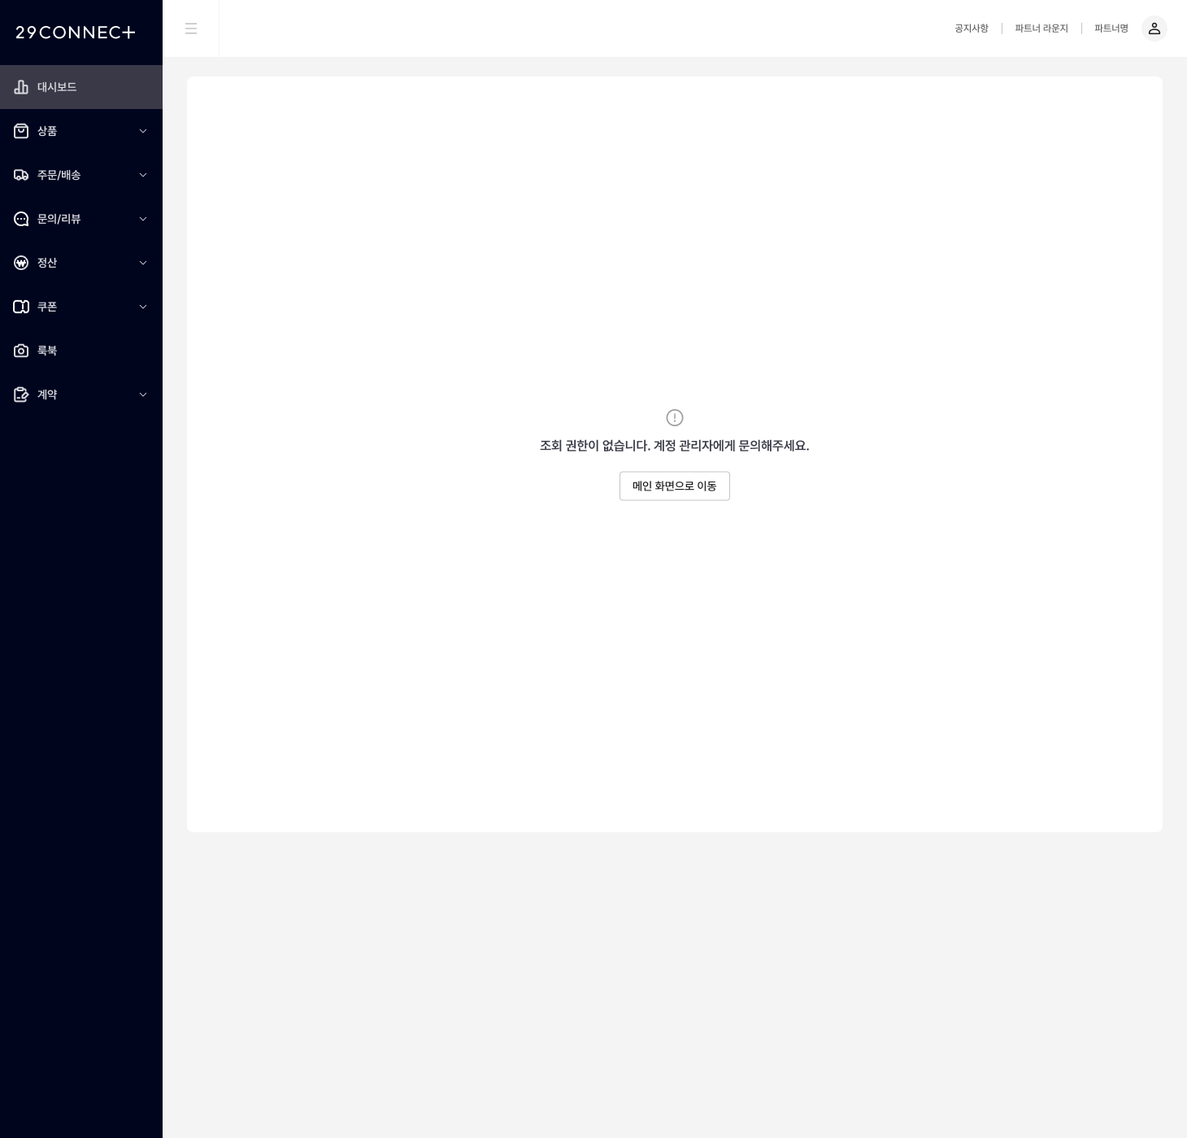Select the 대시보드 menu item

pyautogui.click(x=57, y=87)
